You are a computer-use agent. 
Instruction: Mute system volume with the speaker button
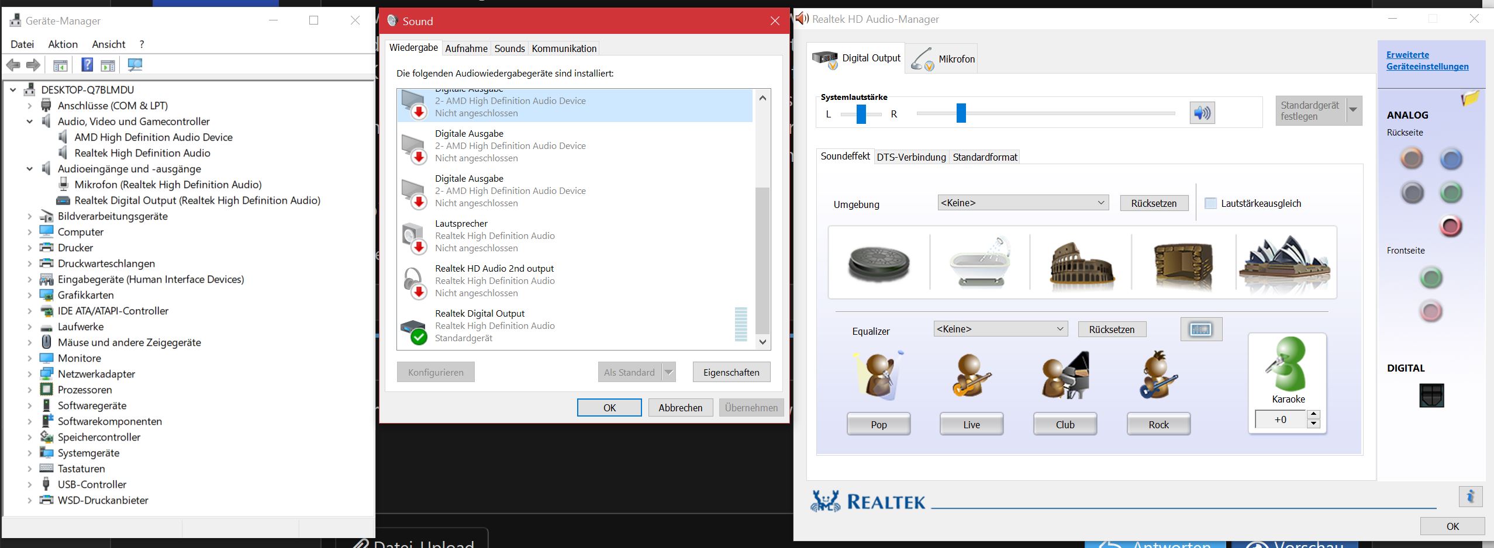(x=1202, y=113)
